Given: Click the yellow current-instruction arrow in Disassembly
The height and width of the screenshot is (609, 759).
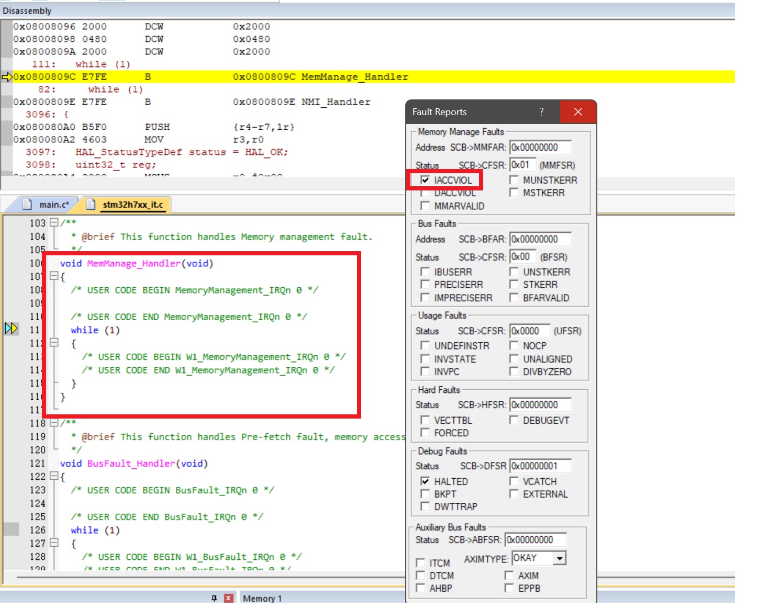Looking at the screenshot, I should coord(7,77).
